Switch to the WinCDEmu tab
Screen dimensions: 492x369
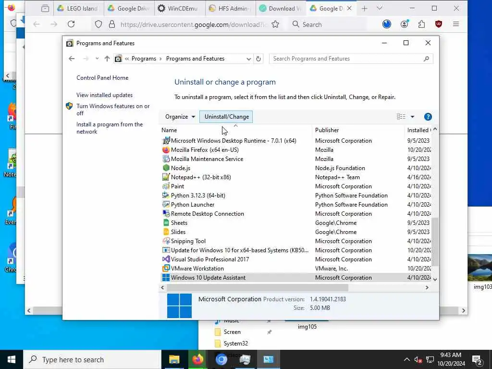[x=180, y=9]
